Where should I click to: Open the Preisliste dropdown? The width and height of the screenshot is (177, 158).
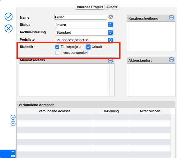point(84,40)
